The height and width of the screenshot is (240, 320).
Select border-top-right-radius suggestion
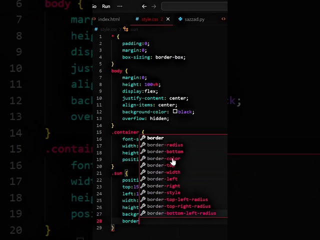183,206
